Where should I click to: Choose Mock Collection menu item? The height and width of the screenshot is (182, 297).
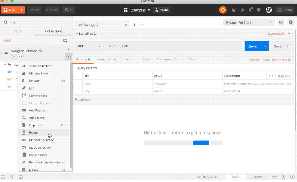[x=44, y=147]
